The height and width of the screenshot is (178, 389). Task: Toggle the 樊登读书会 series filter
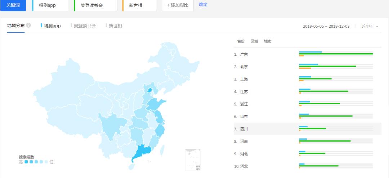tap(84, 26)
